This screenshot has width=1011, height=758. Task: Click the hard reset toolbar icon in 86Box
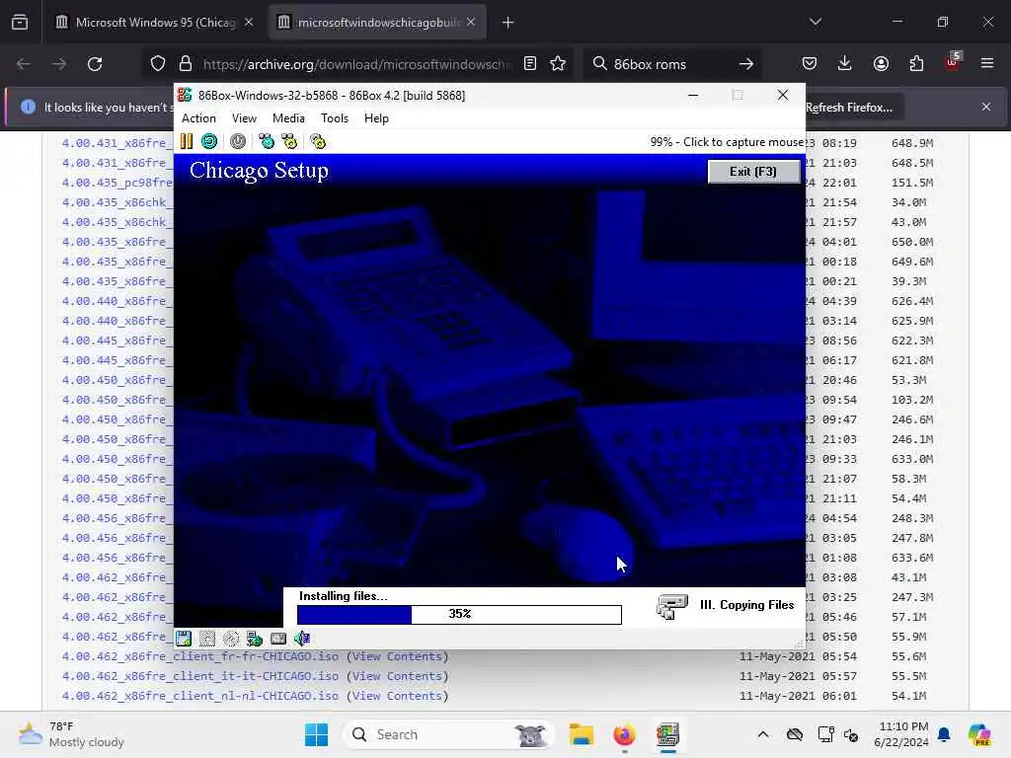pos(209,141)
